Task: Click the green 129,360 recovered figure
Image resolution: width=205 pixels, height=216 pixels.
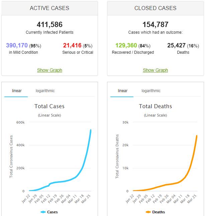Action: tap(127, 45)
